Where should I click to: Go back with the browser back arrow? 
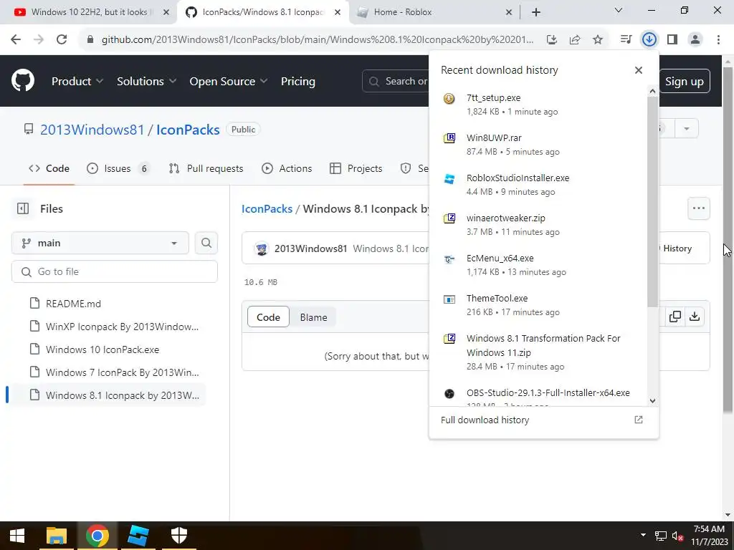point(16,40)
